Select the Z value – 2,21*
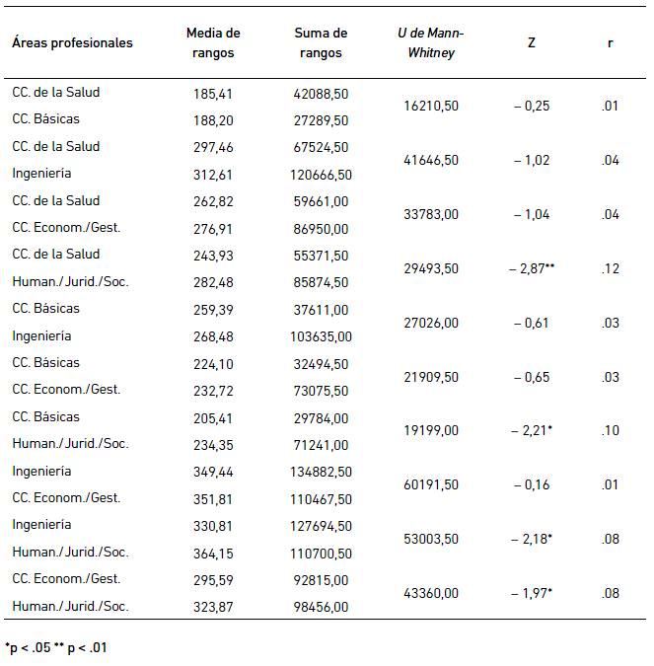Screen dimensions: 654x666 [534, 430]
